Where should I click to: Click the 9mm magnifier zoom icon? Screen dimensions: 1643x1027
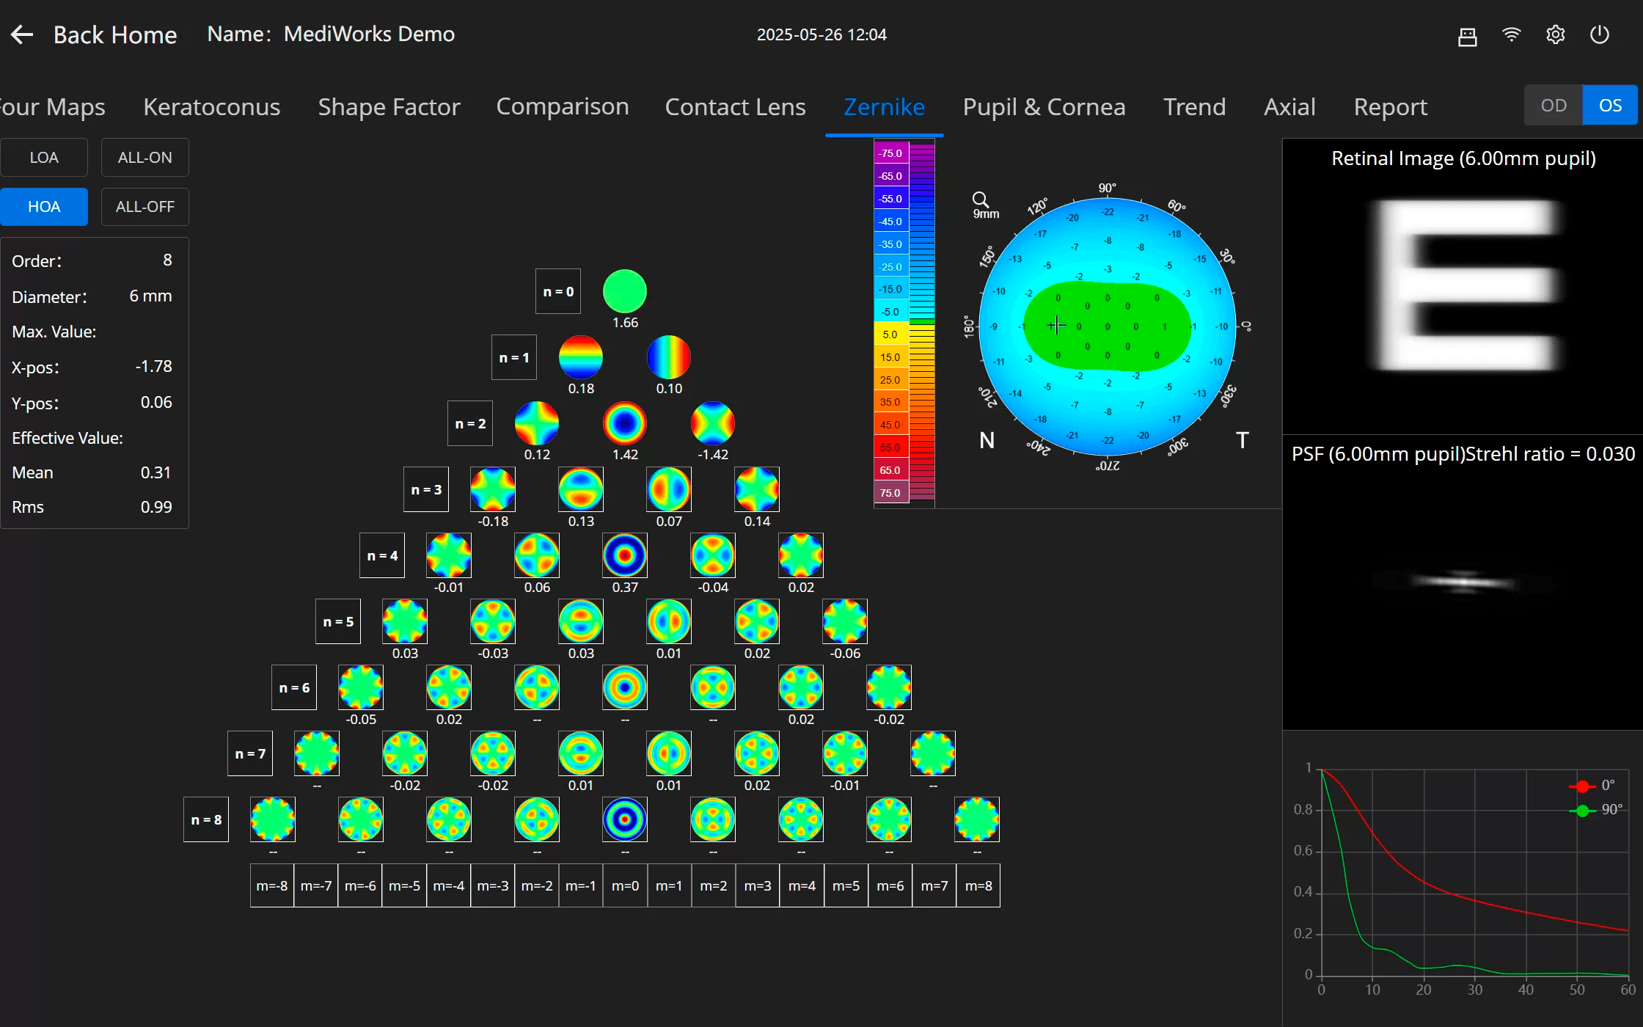click(x=981, y=200)
